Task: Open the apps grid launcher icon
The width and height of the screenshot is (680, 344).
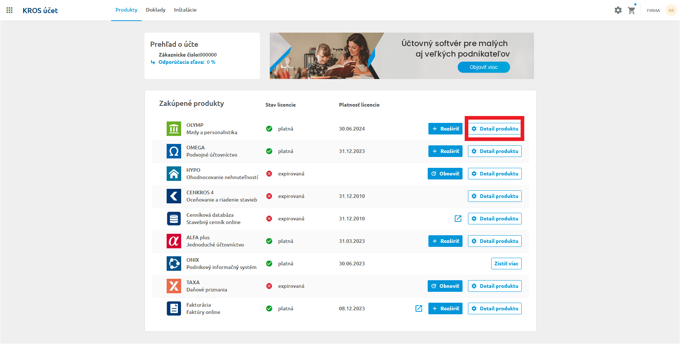Action: (9, 10)
